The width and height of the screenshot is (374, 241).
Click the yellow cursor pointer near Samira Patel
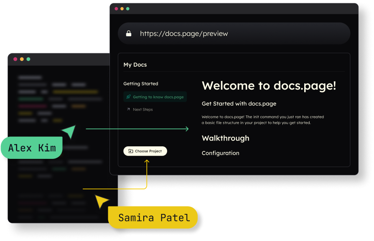pos(102,201)
